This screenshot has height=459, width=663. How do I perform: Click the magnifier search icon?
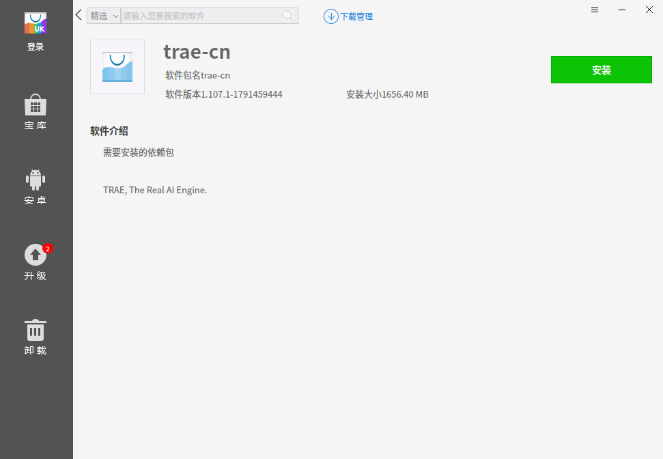click(287, 16)
